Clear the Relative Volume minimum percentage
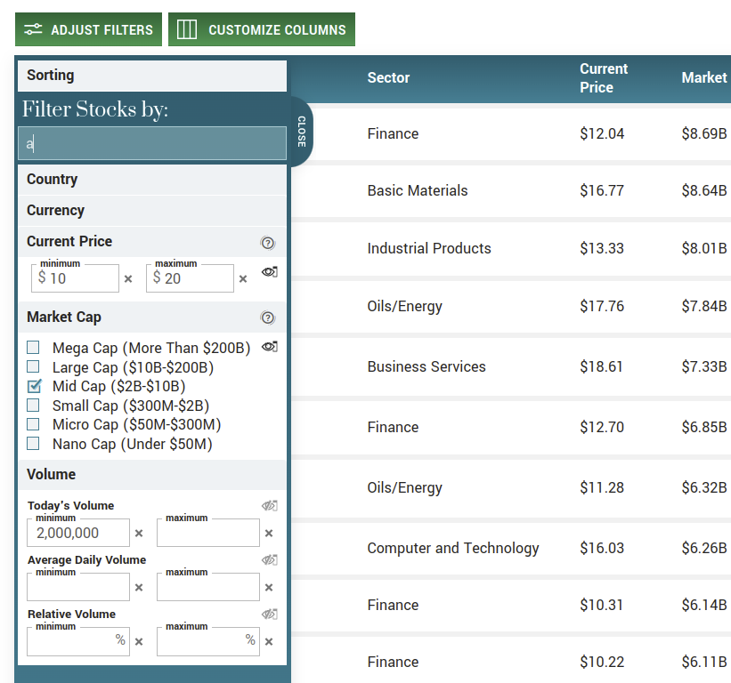Screen dimensions: 731x683 point(139,641)
